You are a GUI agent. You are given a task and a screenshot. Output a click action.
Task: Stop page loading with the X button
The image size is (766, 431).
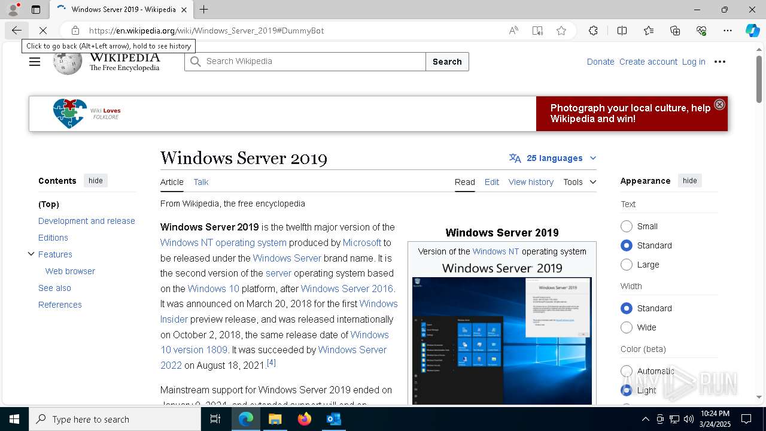pyautogui.click(x=43, y=31)
